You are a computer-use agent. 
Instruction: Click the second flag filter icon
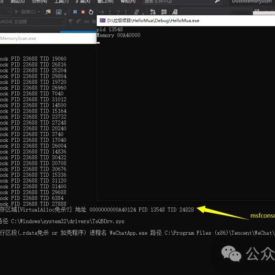click(x=78, y=22)
